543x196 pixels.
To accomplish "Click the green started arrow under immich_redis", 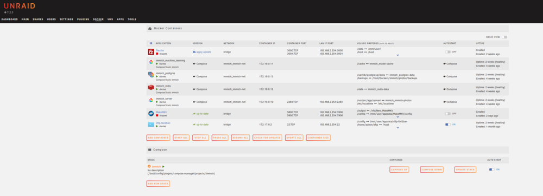I will [157, 89].
